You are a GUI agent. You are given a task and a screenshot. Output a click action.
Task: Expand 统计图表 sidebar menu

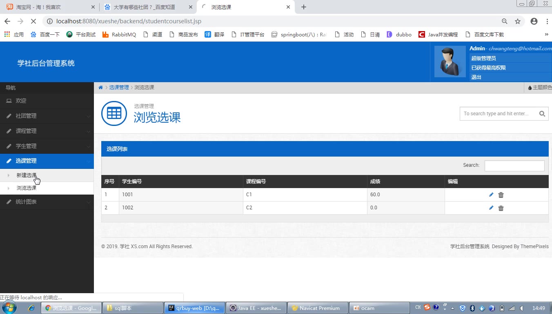coord(47,202)
